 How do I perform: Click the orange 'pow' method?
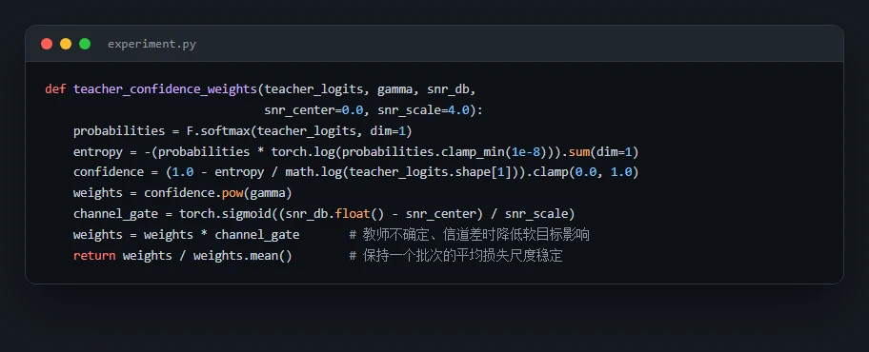pos(232,193)
